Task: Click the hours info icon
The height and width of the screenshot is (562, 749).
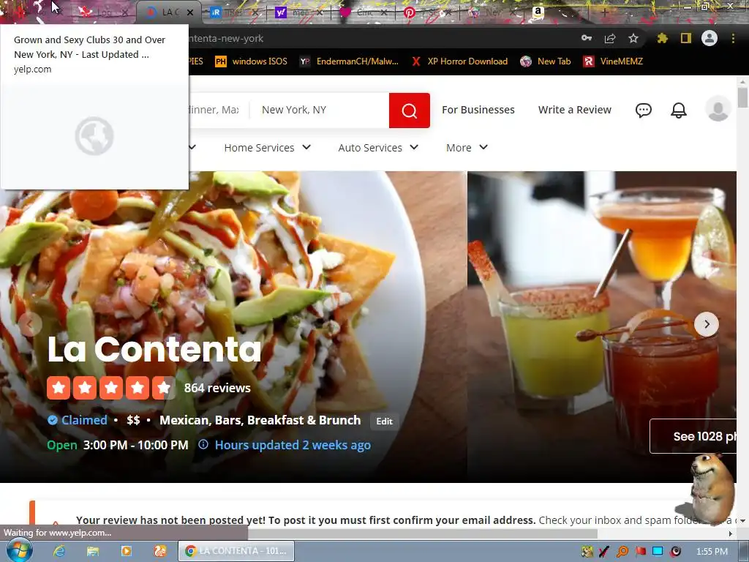Action: [203, 444]
